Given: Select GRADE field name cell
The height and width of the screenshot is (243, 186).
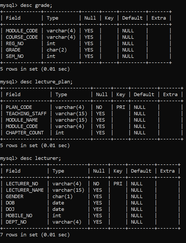Looking at the screenshot, I should coord(13,50).
